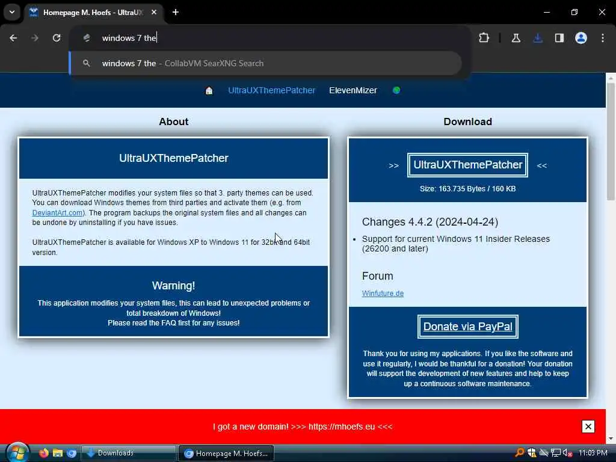Image resolution: width=616 pixels, height=462 pixels.
Task: Select the Homepage M. Hoefs taskbar button
Action: pos(226,454)
